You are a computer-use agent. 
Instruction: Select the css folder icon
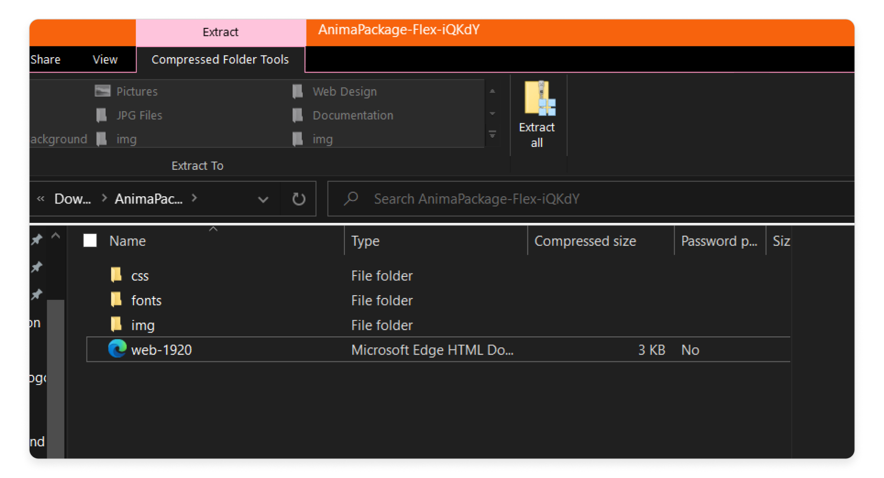tap(116, 275)
